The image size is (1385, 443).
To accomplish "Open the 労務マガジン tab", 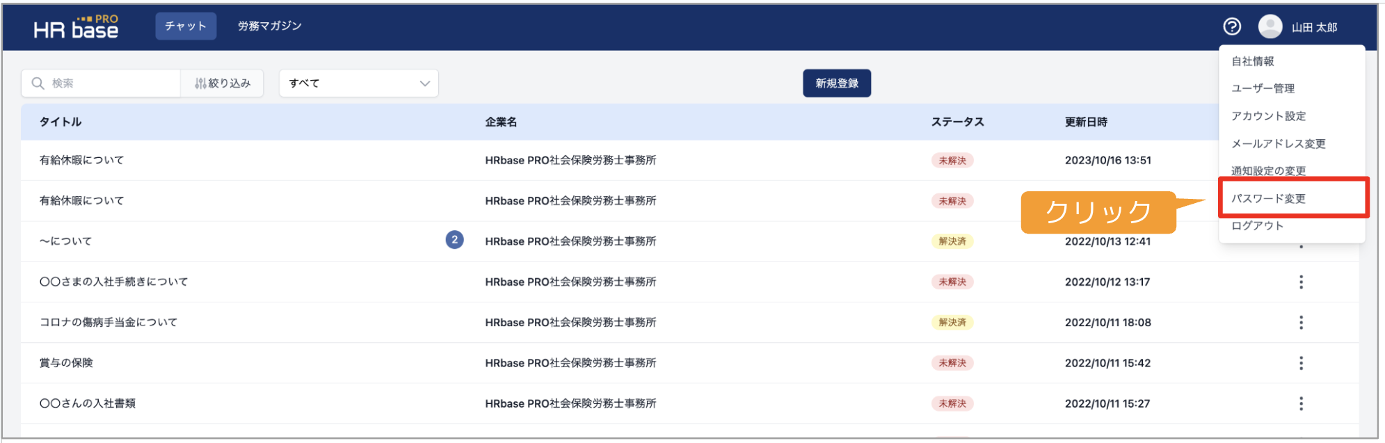I will [x=270, y=26].
